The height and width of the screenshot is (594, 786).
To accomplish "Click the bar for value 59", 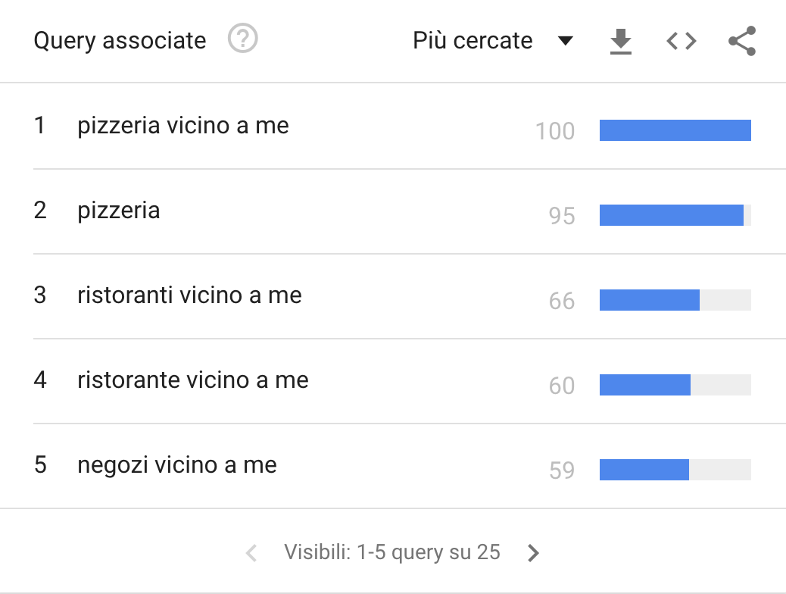I will (644, 470).
